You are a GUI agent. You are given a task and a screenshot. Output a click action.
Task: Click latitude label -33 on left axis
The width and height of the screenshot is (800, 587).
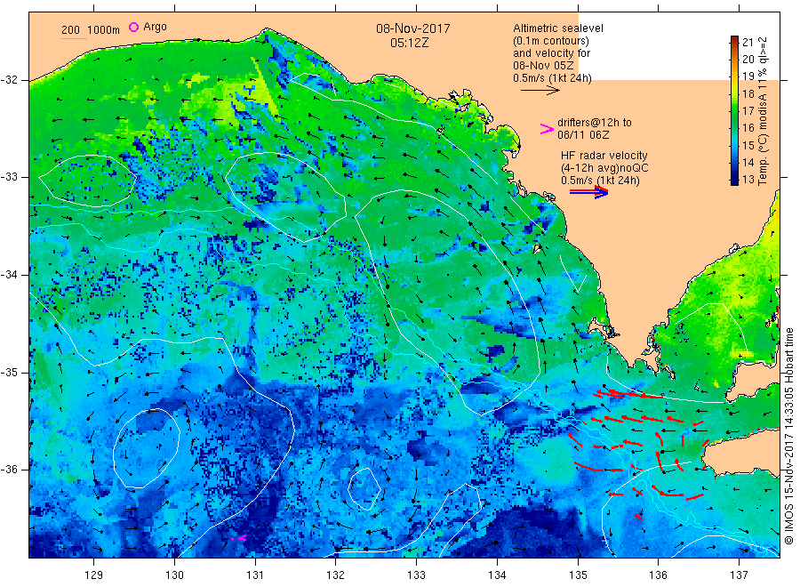tap(10, 177)
